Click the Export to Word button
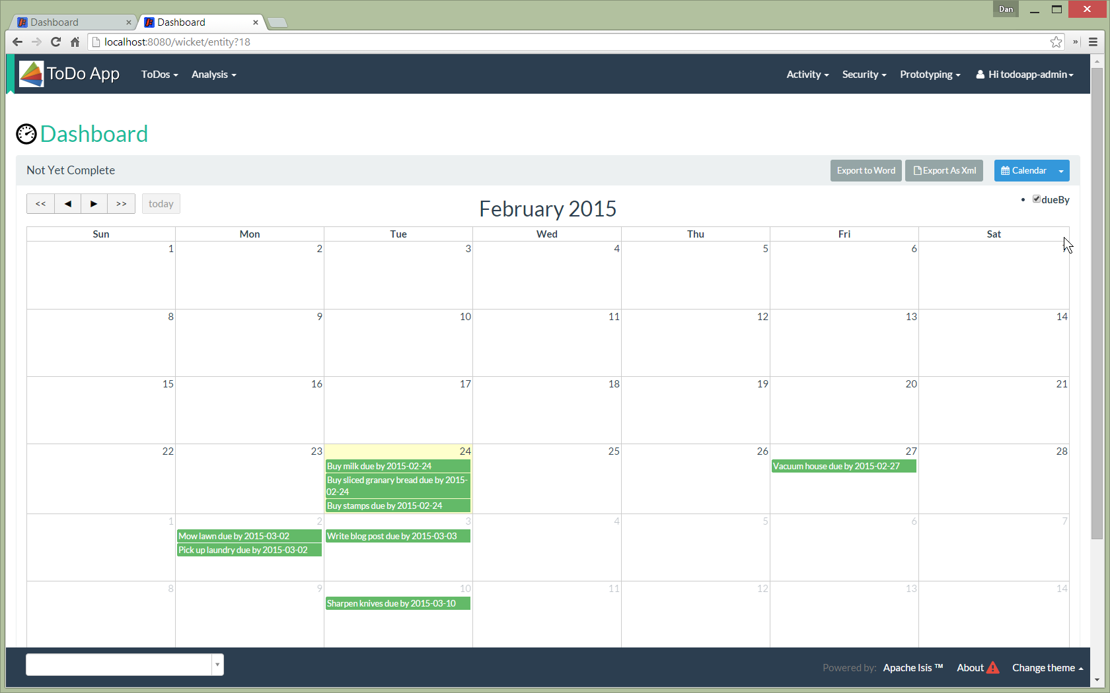The width and height of the screenshot is (1110, 693). (866, 170)
